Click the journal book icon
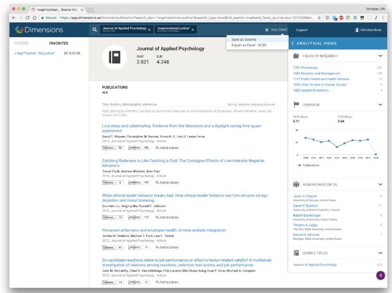 [115, 57]
